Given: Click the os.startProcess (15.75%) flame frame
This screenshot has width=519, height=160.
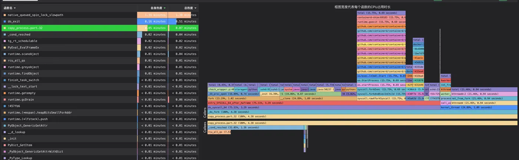Looking at the screenshot, I should coord(381,85).
